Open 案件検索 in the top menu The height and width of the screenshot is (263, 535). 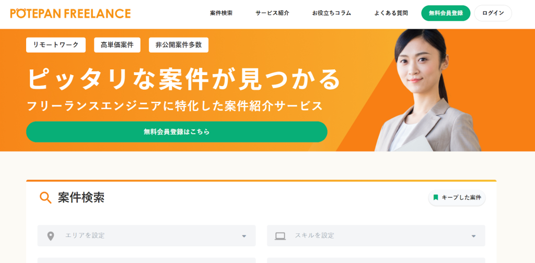click(x=221, y=13)
